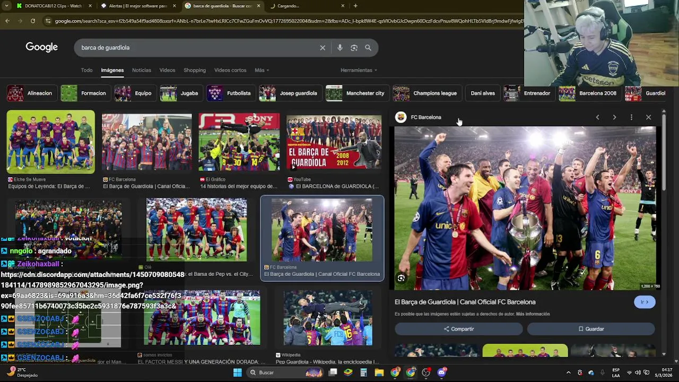Filter images by Dani alves chip
The height and width of the screenshot is (382, 679).
[482, 93]
